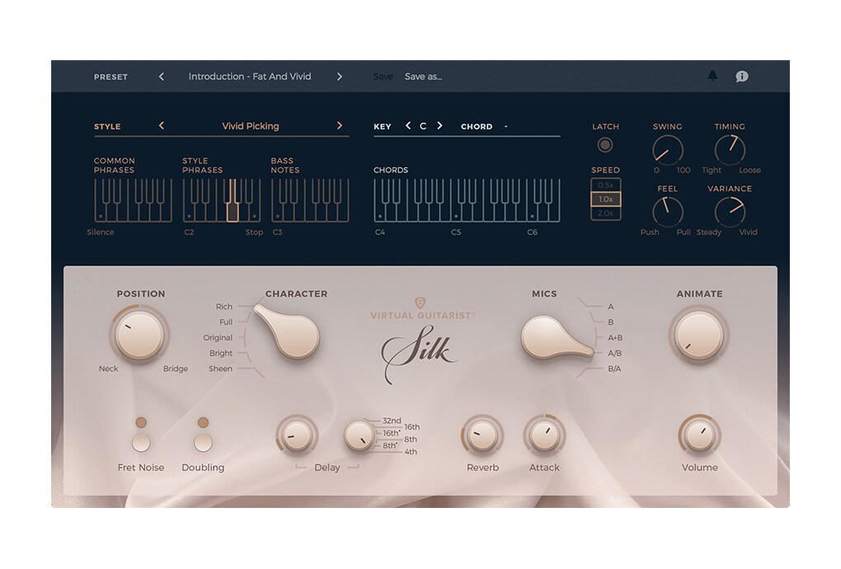Open the info icon
This screenshot has height=569, width=841.
click(742, 76)
